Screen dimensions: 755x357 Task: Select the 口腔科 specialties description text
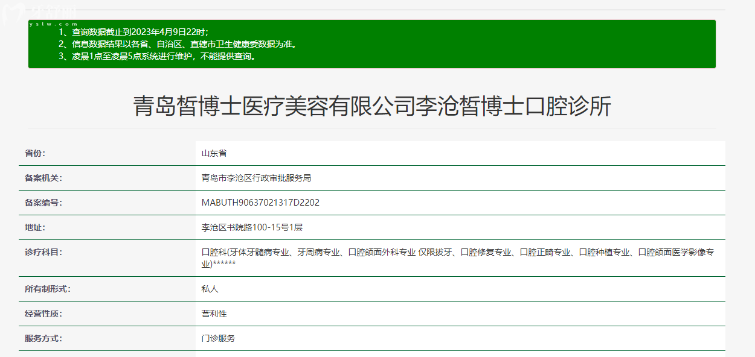coord(458,258)
